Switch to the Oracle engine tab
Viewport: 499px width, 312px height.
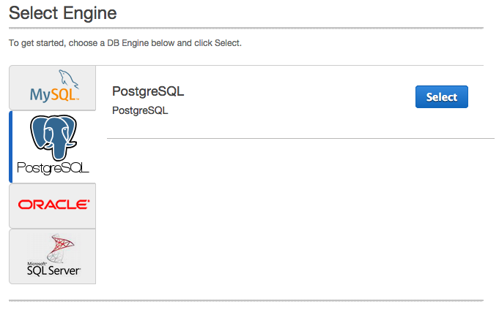(x=53, y=205)
